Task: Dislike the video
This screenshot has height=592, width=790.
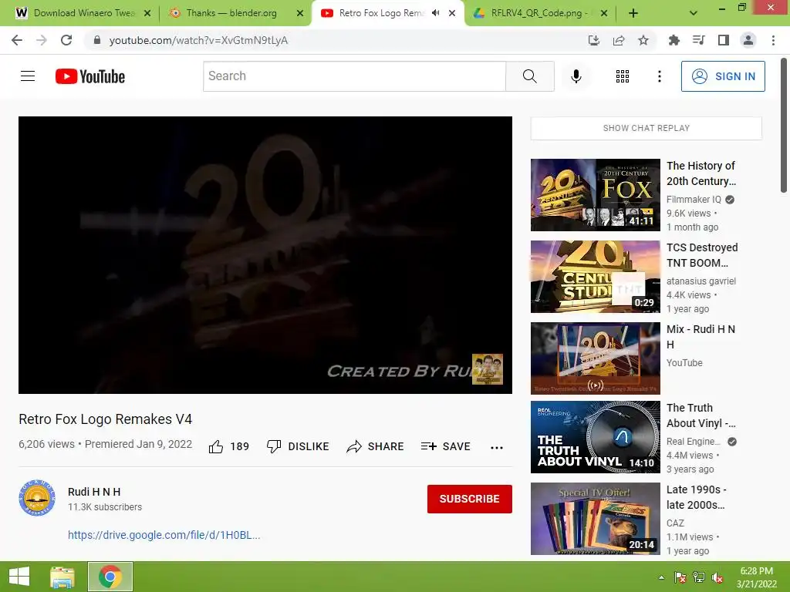Action: pos(298,446)
